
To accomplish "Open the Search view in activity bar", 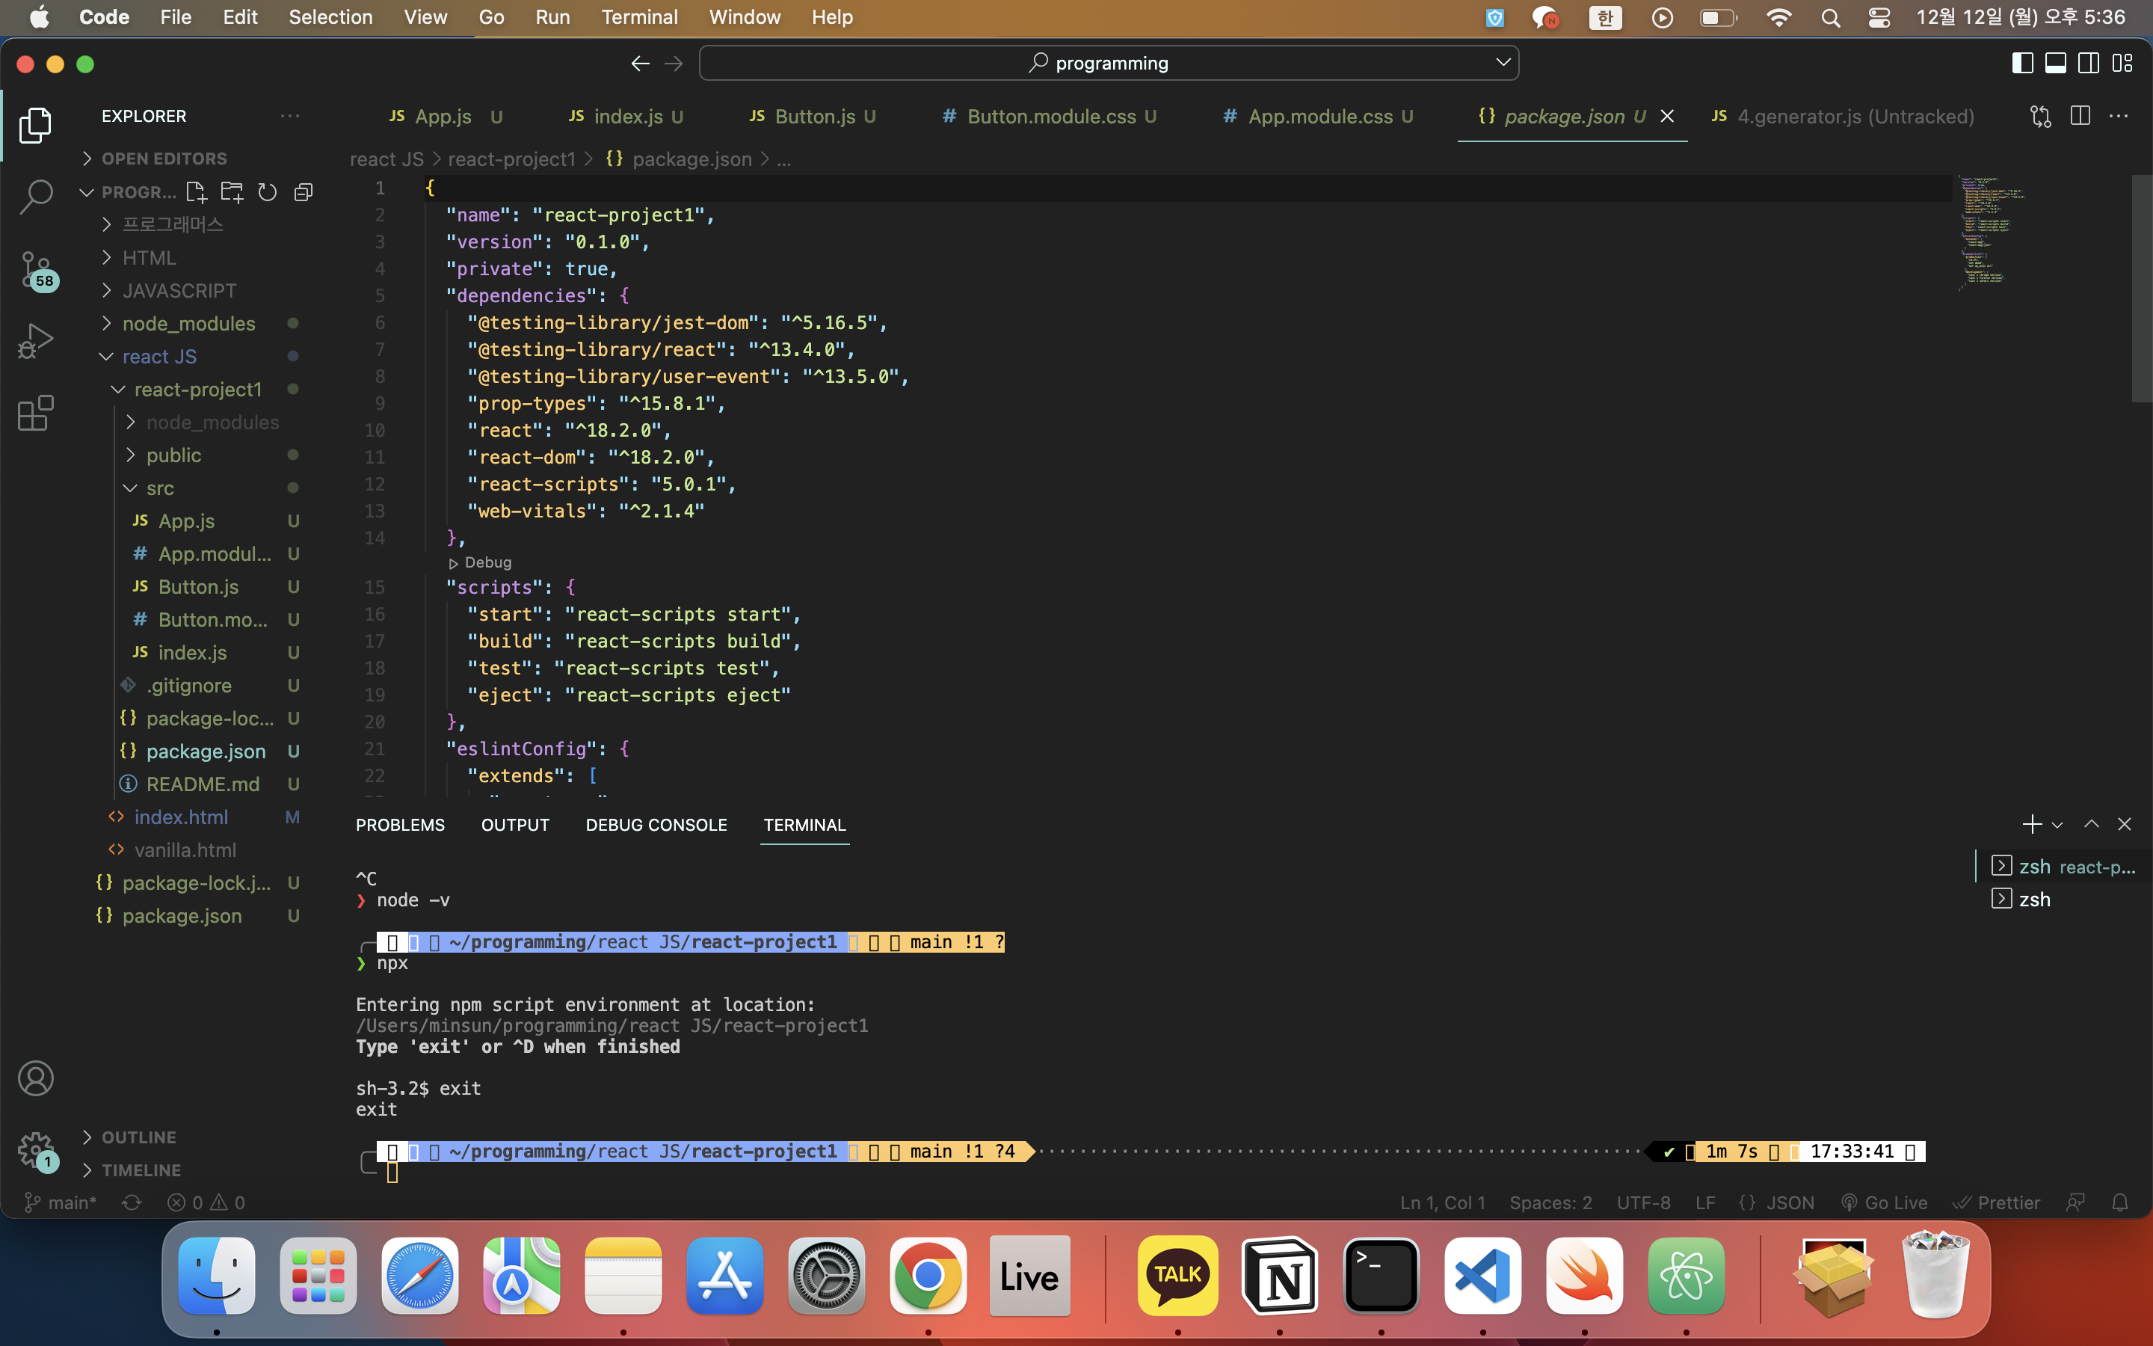I will [x=36, y=196].
